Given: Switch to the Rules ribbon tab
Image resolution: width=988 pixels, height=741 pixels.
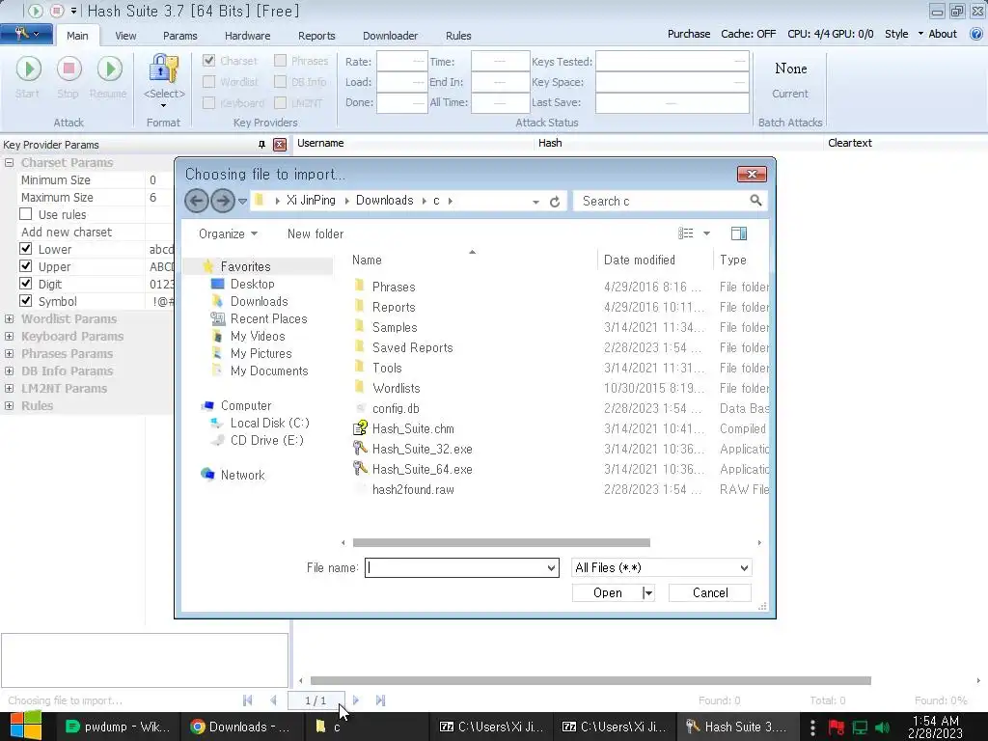Looking at the screenshot, I should click(458, 36).
